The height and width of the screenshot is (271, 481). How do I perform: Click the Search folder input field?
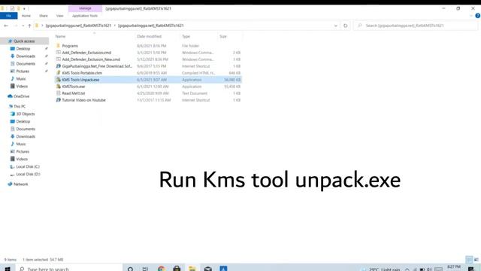416,26
